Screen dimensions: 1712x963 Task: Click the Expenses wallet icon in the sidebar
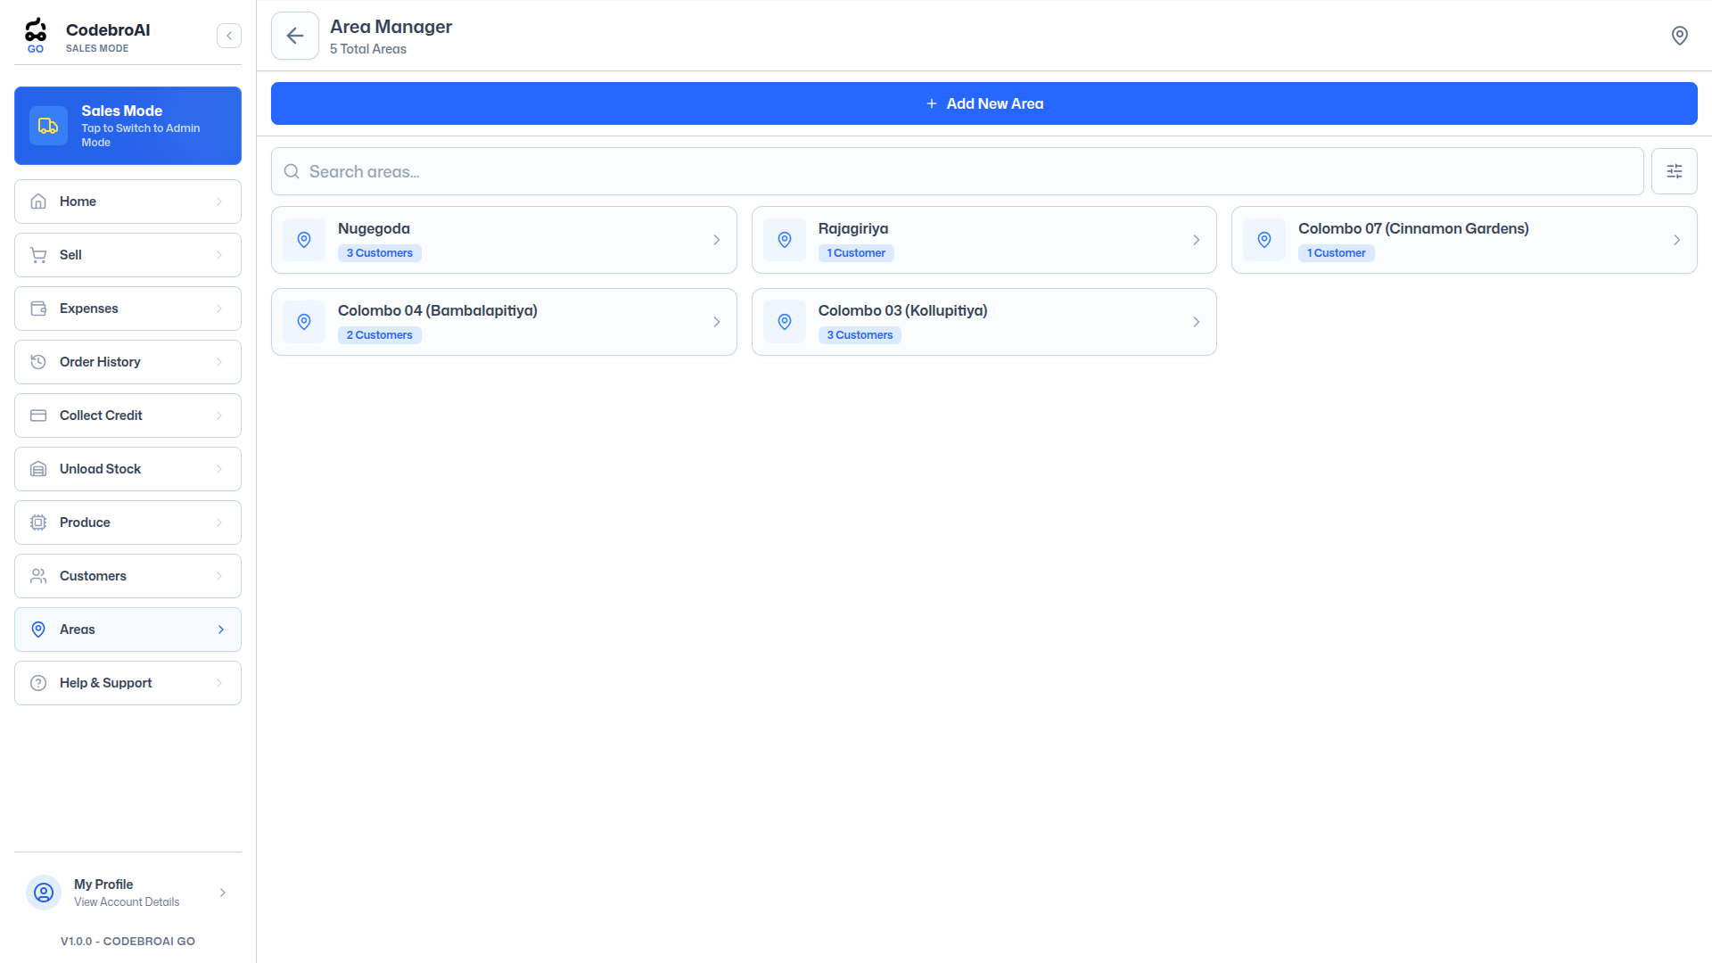[x=38, y=309]
